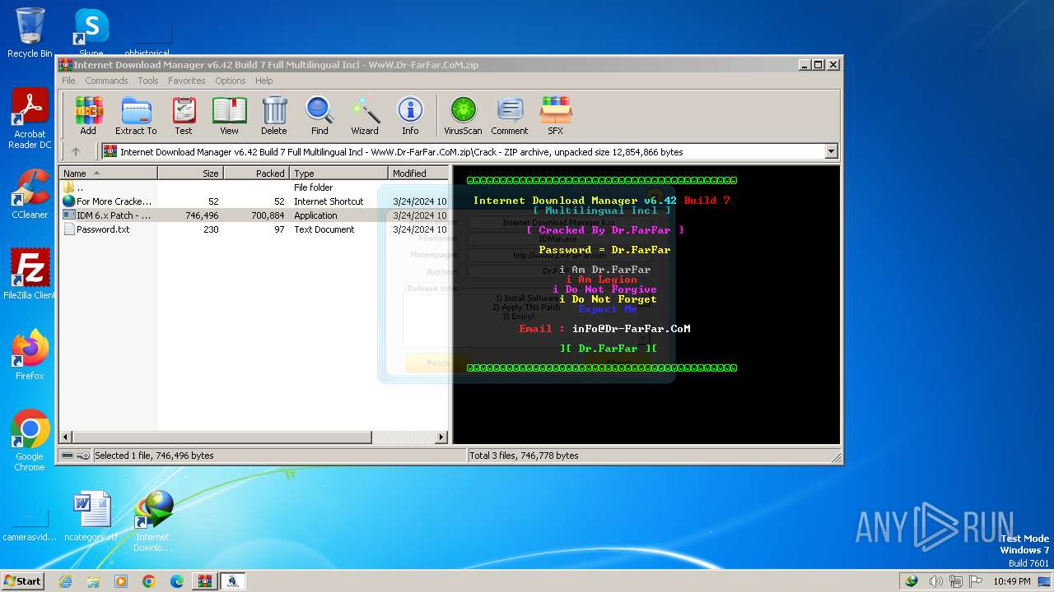Open the File menu
The width and height of the screenshot is (1054, 592).
coord(68,81)
